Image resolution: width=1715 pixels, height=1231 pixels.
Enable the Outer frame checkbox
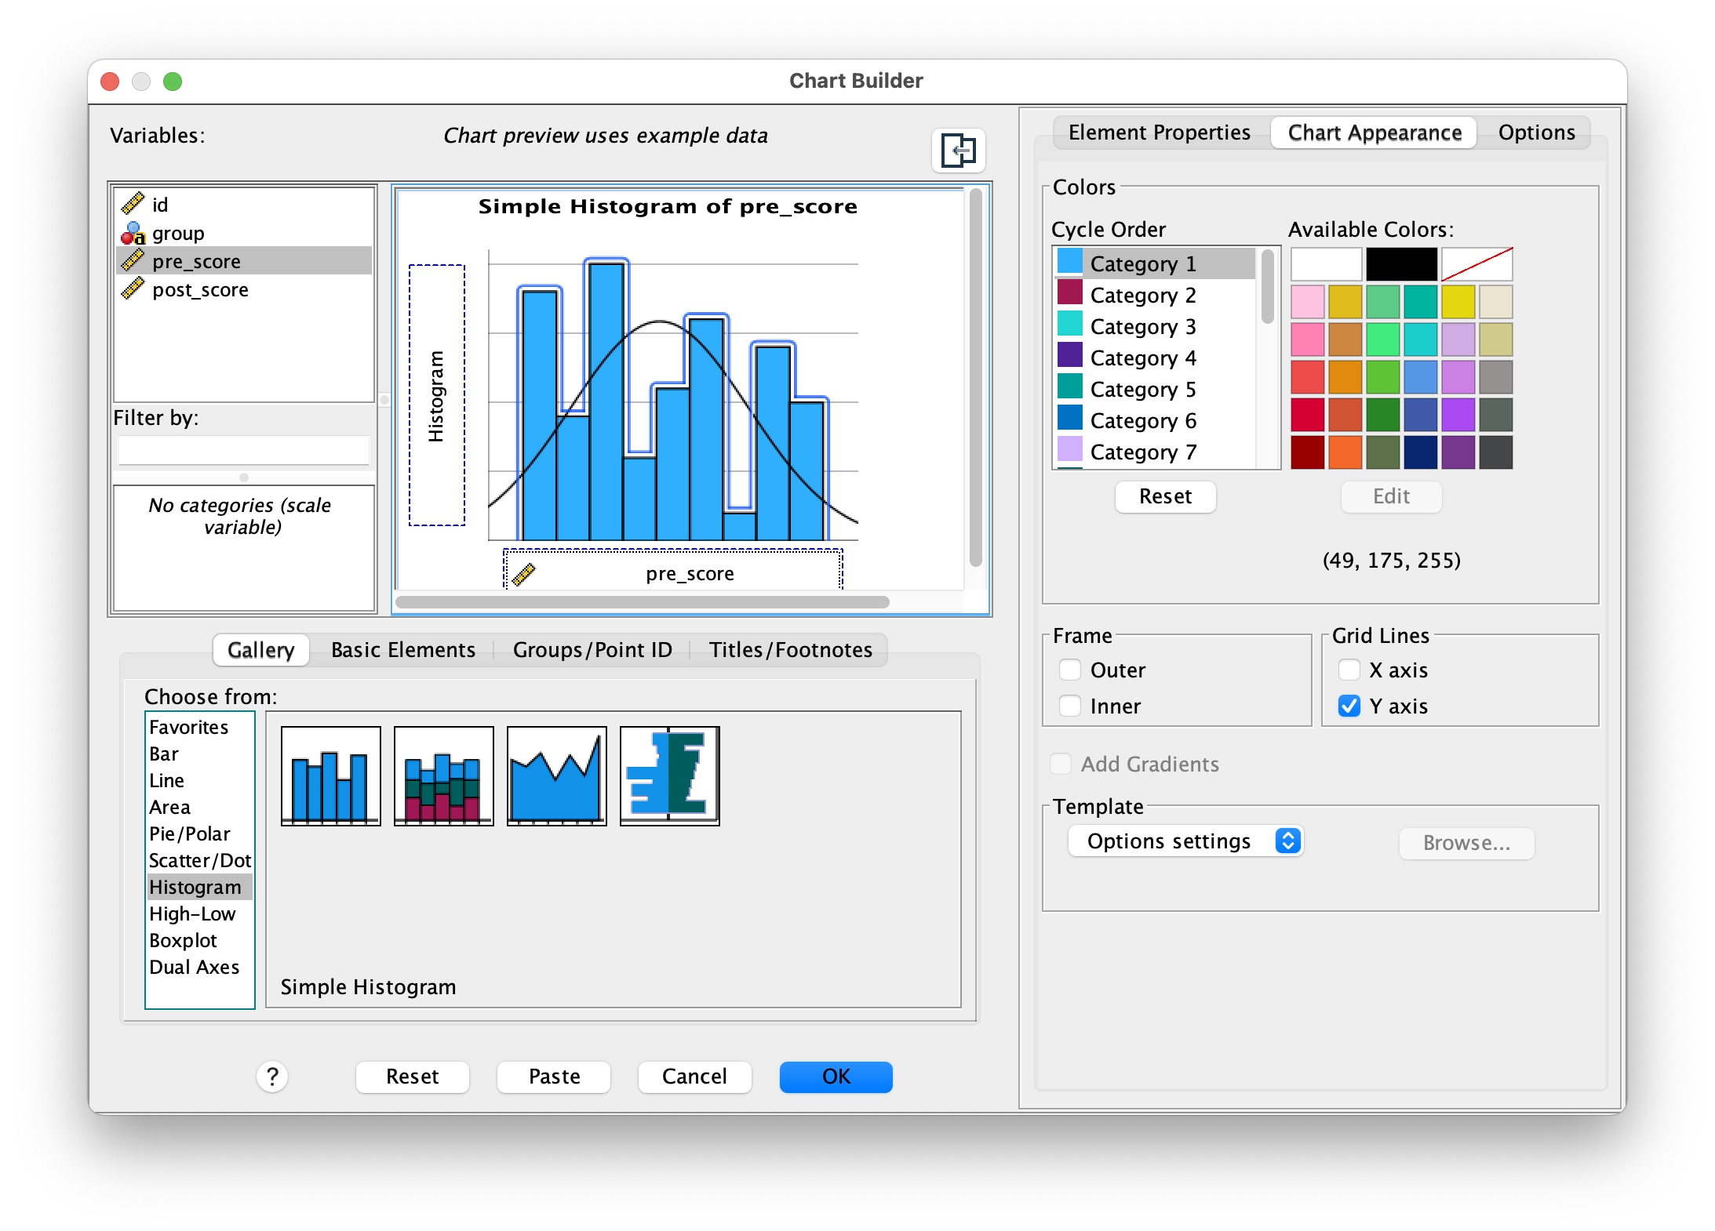pyautogui.click(x=1070, y=670)
